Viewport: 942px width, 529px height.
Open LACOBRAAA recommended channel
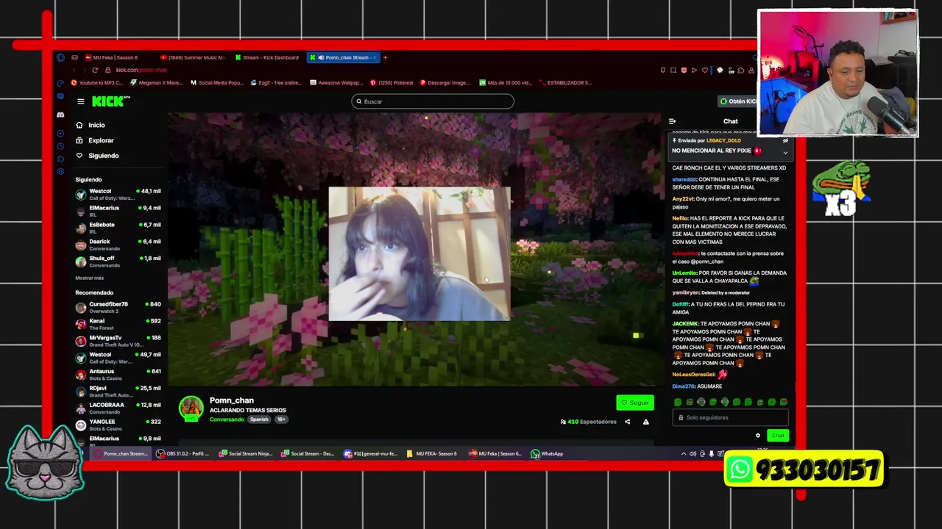[118, 408]
